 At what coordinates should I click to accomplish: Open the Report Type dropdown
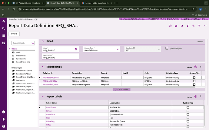pos(118,49)
